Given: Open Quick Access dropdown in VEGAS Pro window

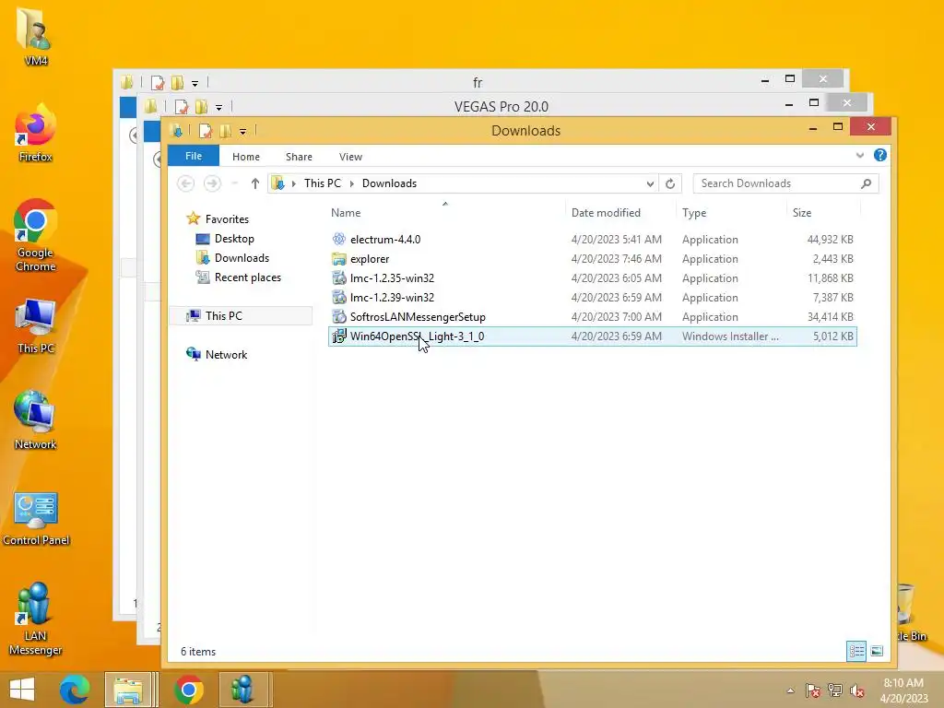Looking at the screenshot, I should (218, 107).
